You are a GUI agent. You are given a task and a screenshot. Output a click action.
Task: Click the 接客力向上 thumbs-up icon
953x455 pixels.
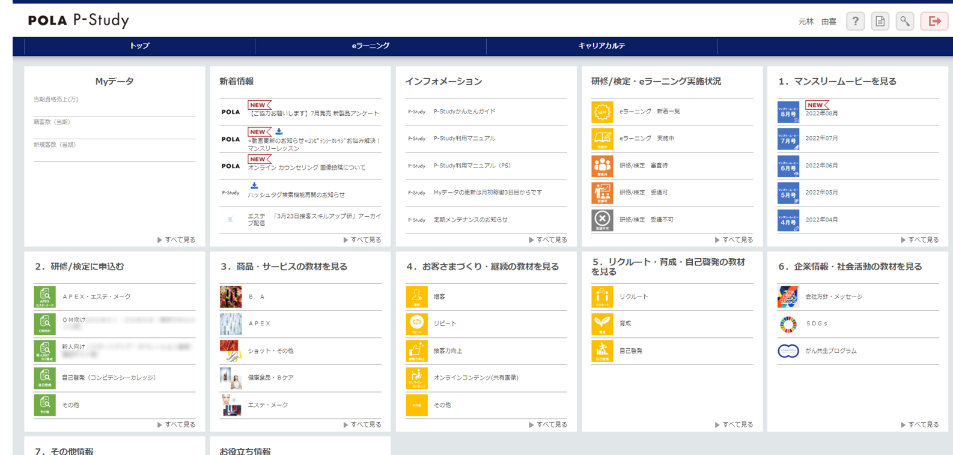click(416, 351)
